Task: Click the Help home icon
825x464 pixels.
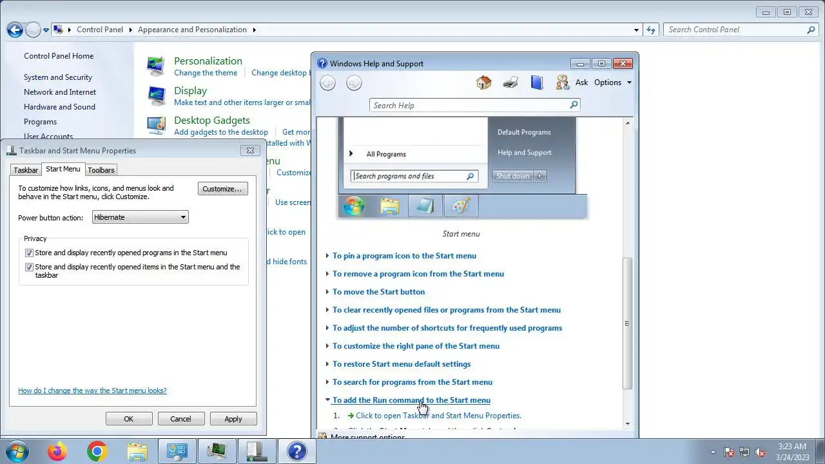Action: [483, 82]
